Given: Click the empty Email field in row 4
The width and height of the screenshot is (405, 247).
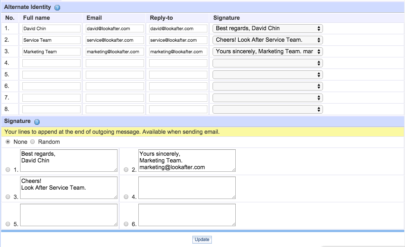Looking at the screenshot, I should point(115,63).
